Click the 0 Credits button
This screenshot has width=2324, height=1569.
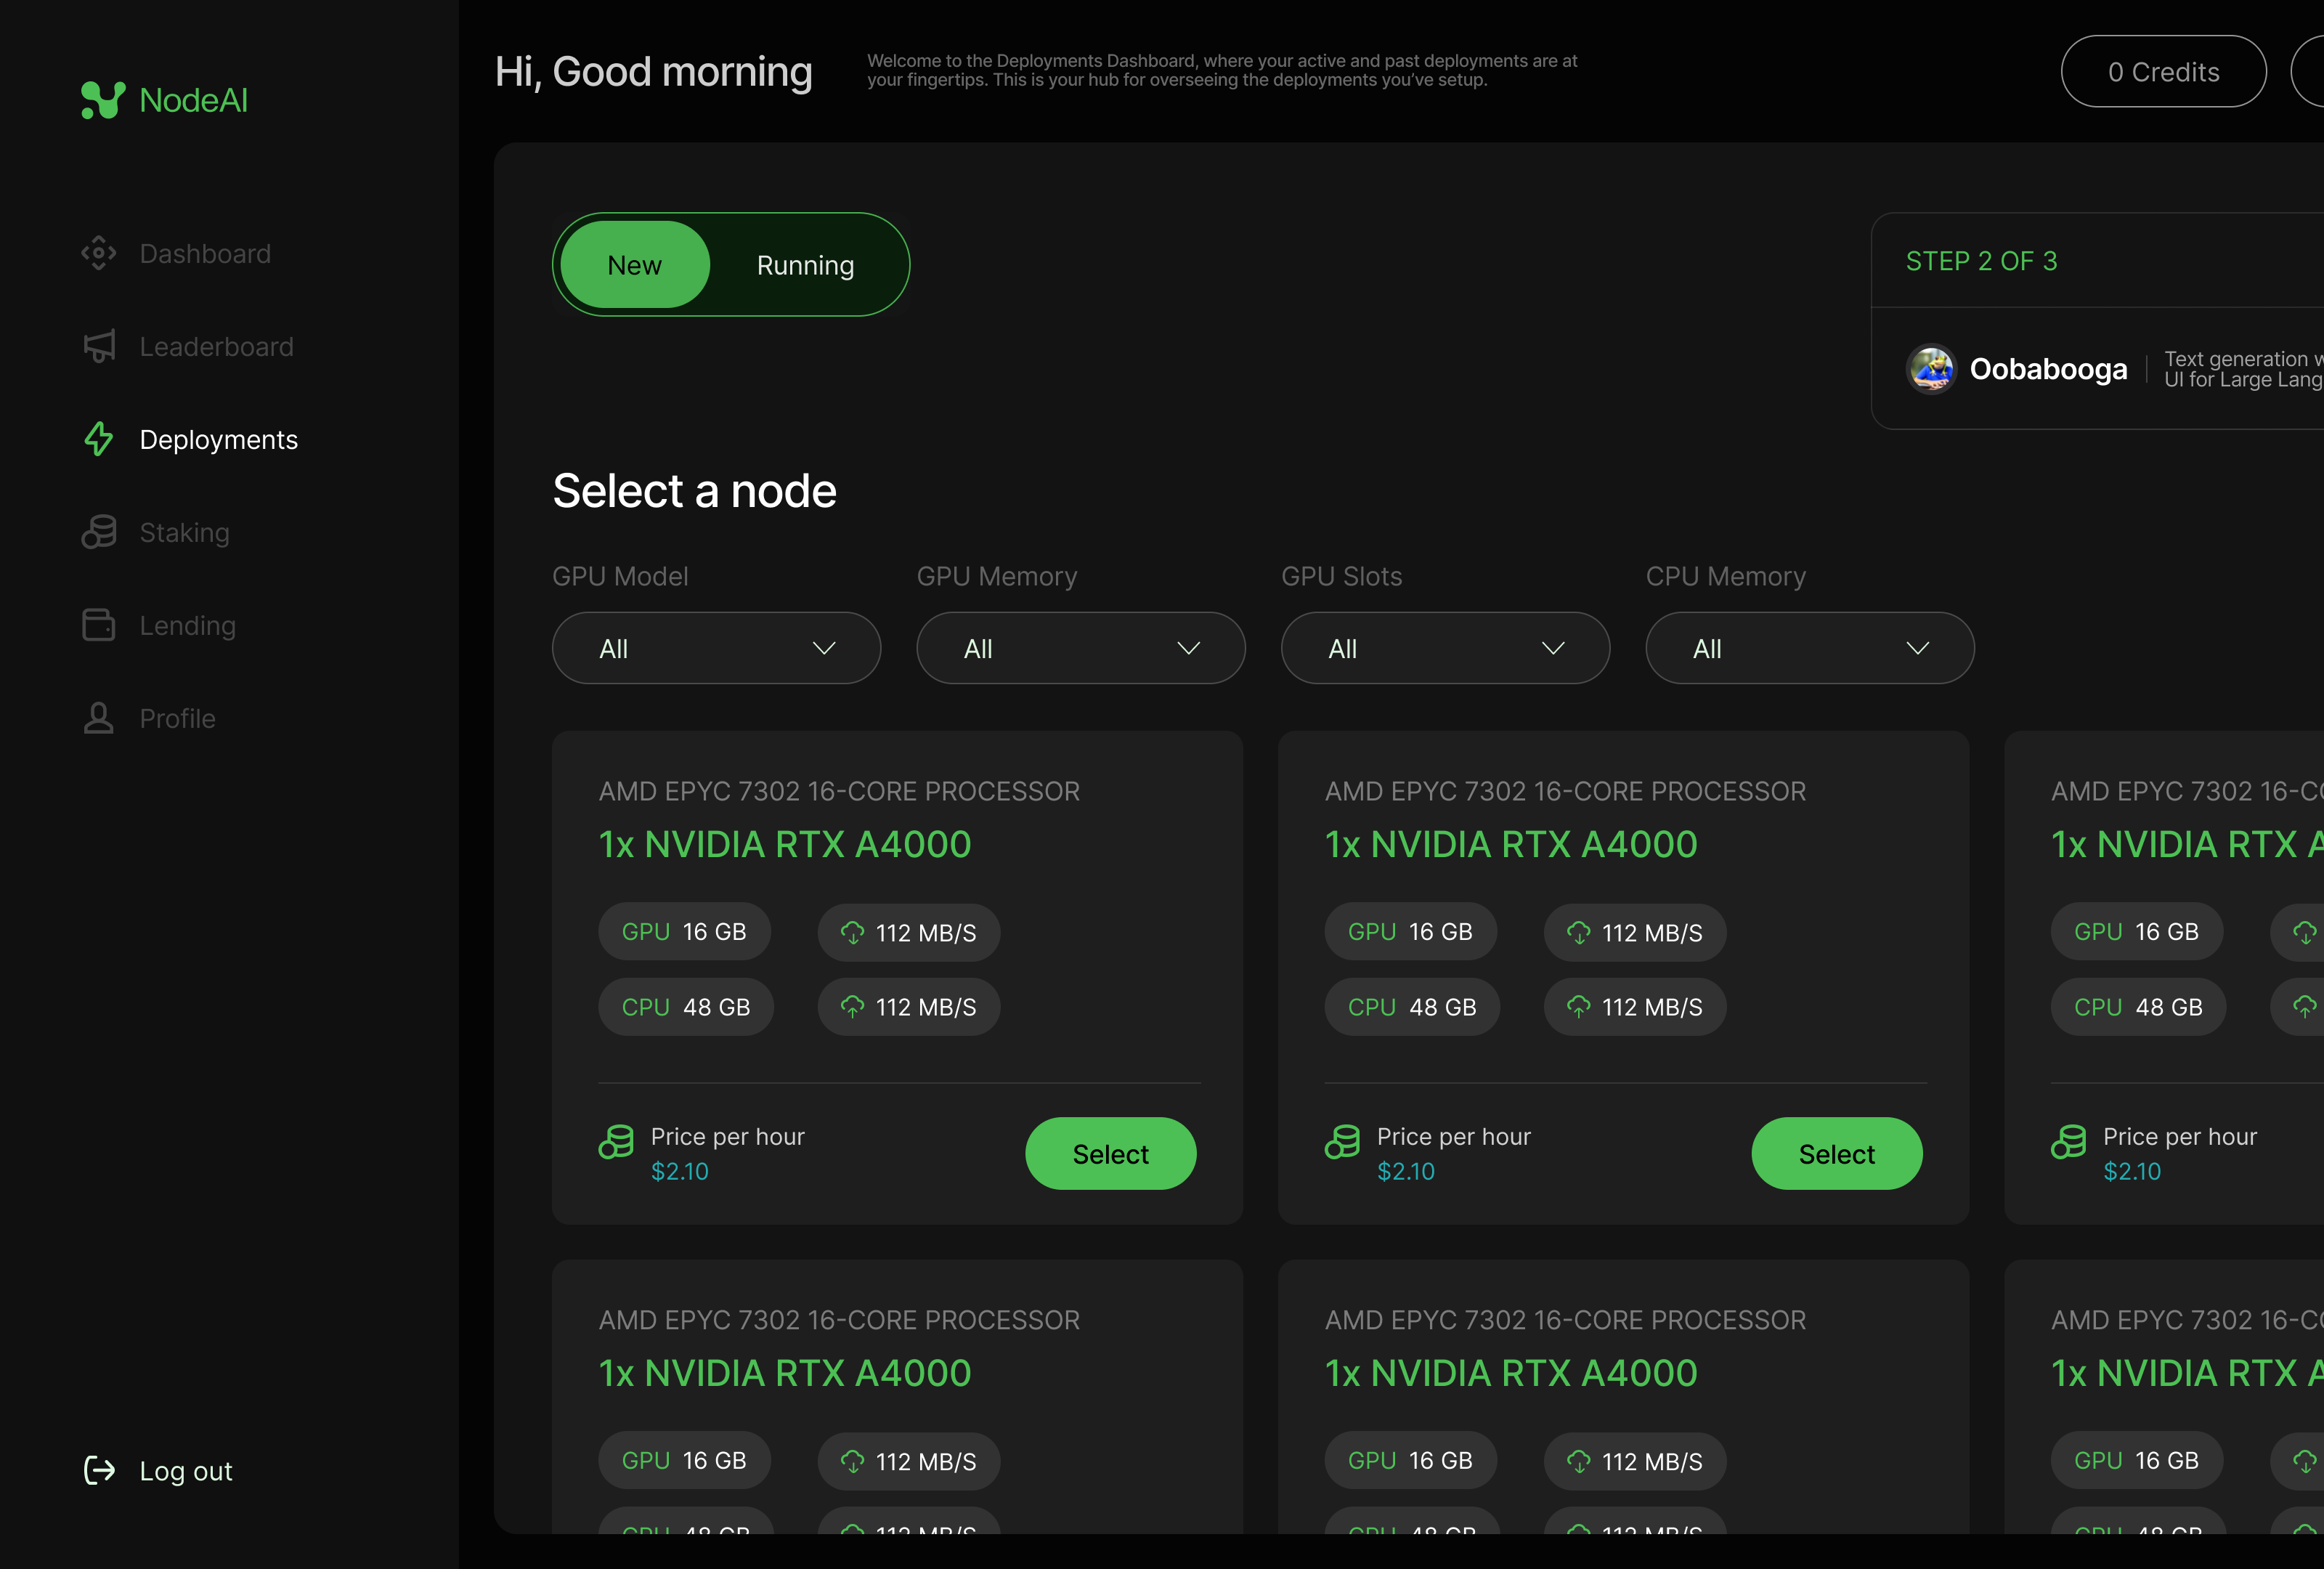2163,71
